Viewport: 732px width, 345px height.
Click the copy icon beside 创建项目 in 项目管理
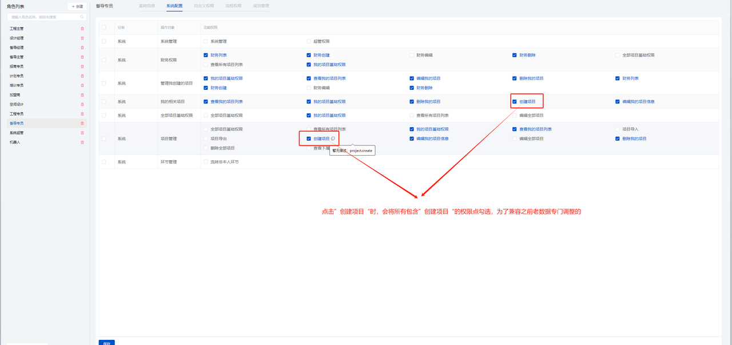tap(333, 138)
